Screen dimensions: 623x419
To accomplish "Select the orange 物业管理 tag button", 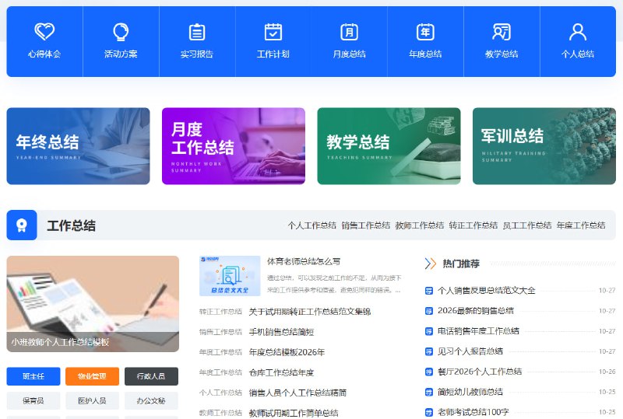I will (92, 376).
